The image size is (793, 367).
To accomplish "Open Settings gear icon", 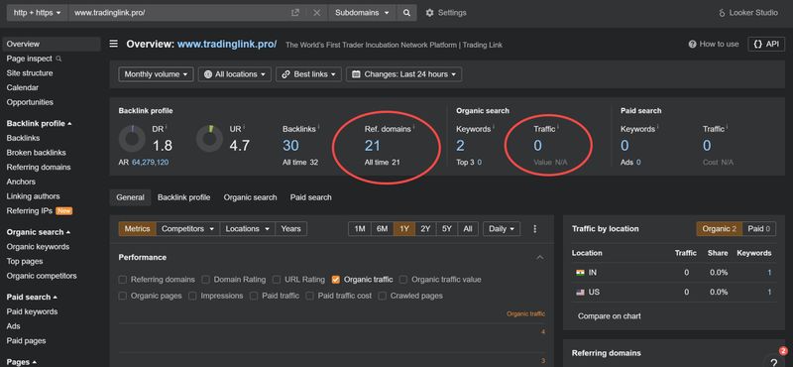I will pos(430,13).
